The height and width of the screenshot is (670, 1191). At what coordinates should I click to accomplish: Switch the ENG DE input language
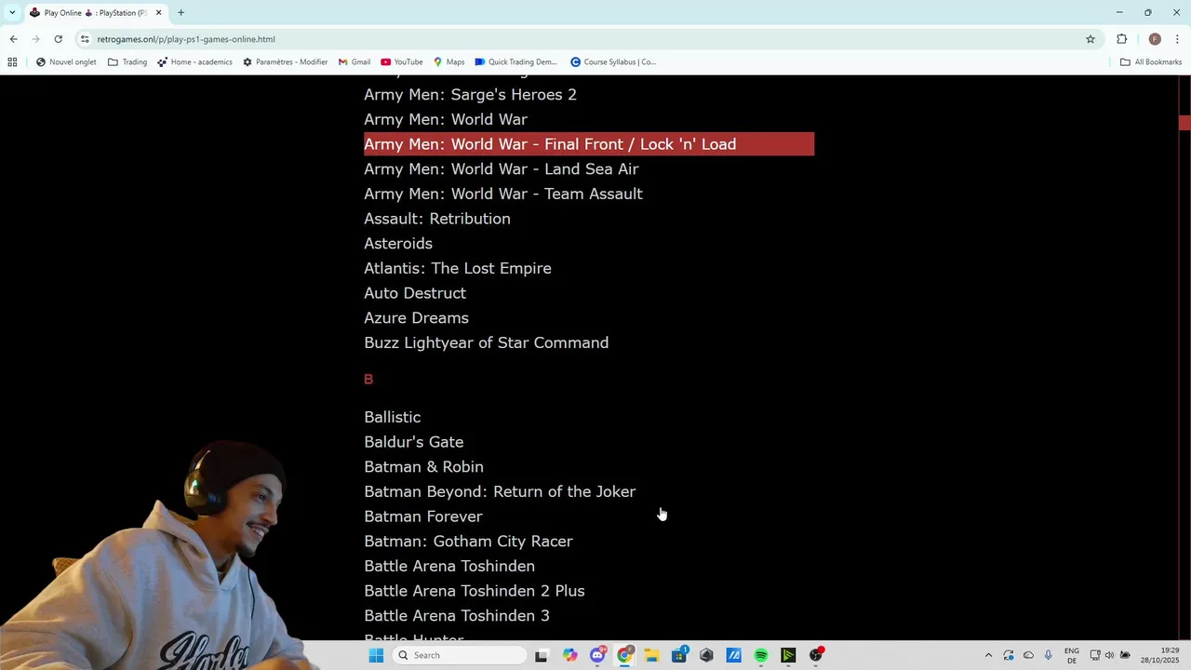click(x=1072, y=655)
